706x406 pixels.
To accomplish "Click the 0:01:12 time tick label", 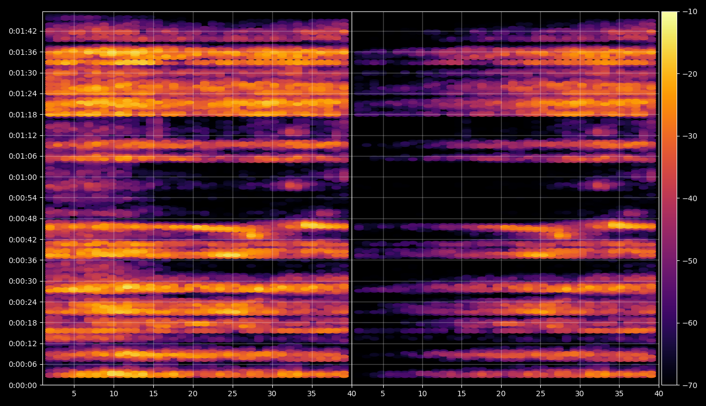I will click(22, 135).
